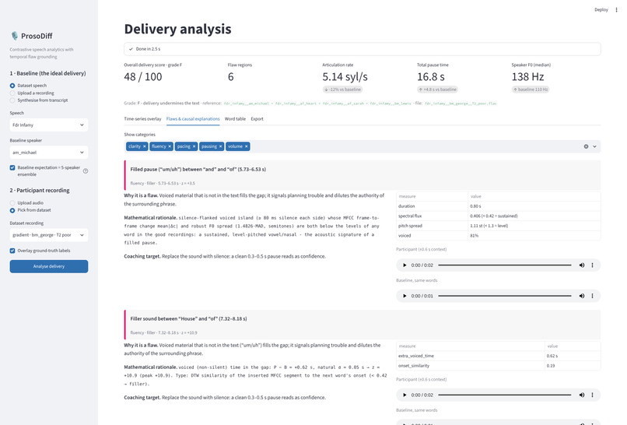Clear all selected categories icon

(586, 146)
